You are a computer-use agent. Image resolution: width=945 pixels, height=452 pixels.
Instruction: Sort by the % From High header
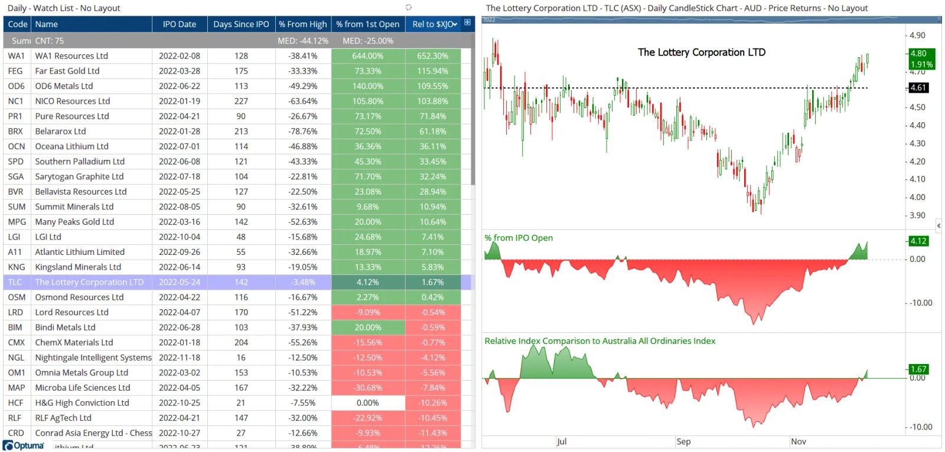[x=303, y=24]
